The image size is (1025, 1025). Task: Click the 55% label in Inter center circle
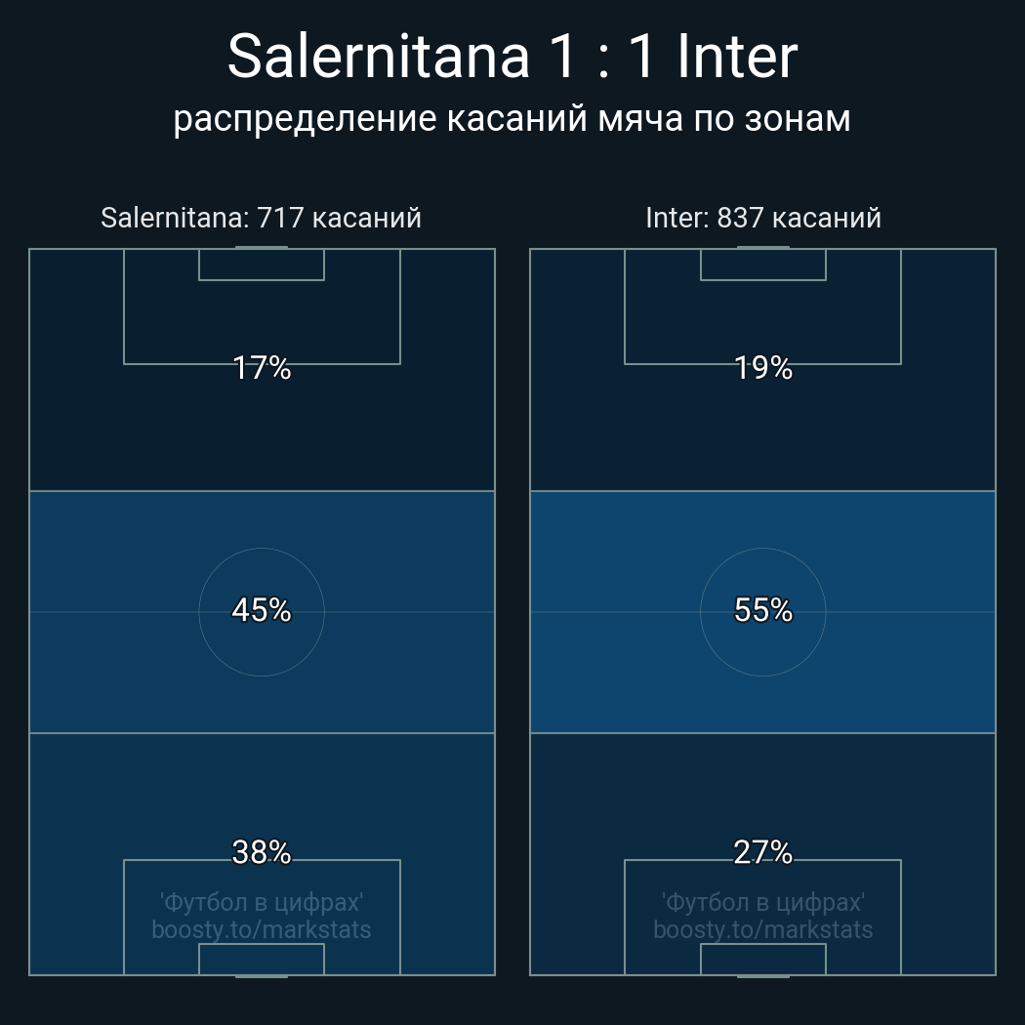pos(762,610)
